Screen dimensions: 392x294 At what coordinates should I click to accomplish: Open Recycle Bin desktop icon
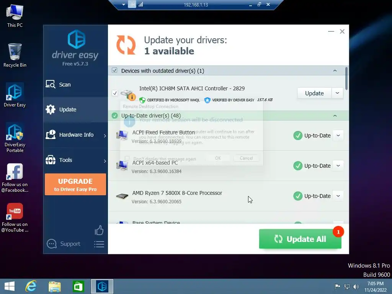click(x=15, y=55)
